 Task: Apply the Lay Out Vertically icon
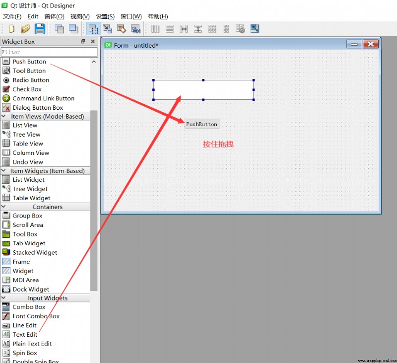point(169,29)
